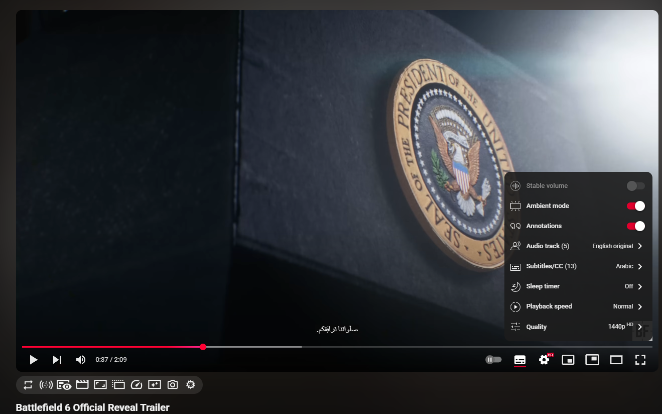The width and height of the screenshot is (662, 414).
Task: Click the Audio track person icon
Action: (515, 246)
